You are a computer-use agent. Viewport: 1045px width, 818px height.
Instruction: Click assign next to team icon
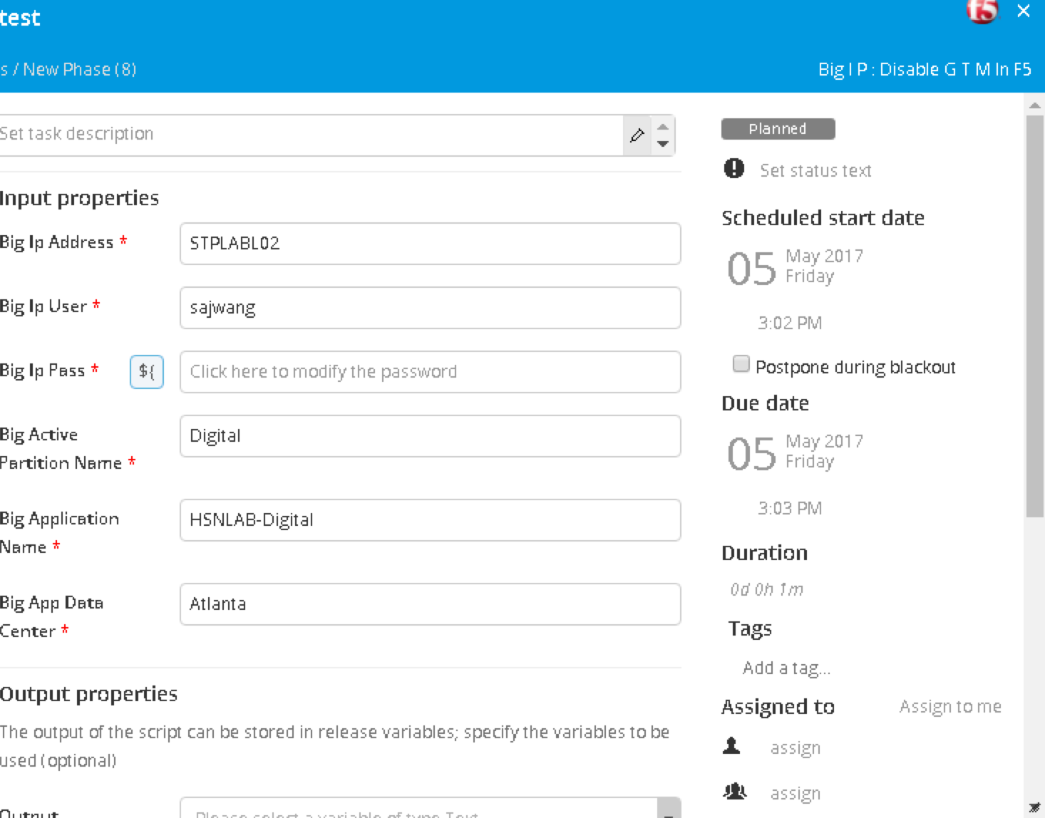(x=796, y=794)
